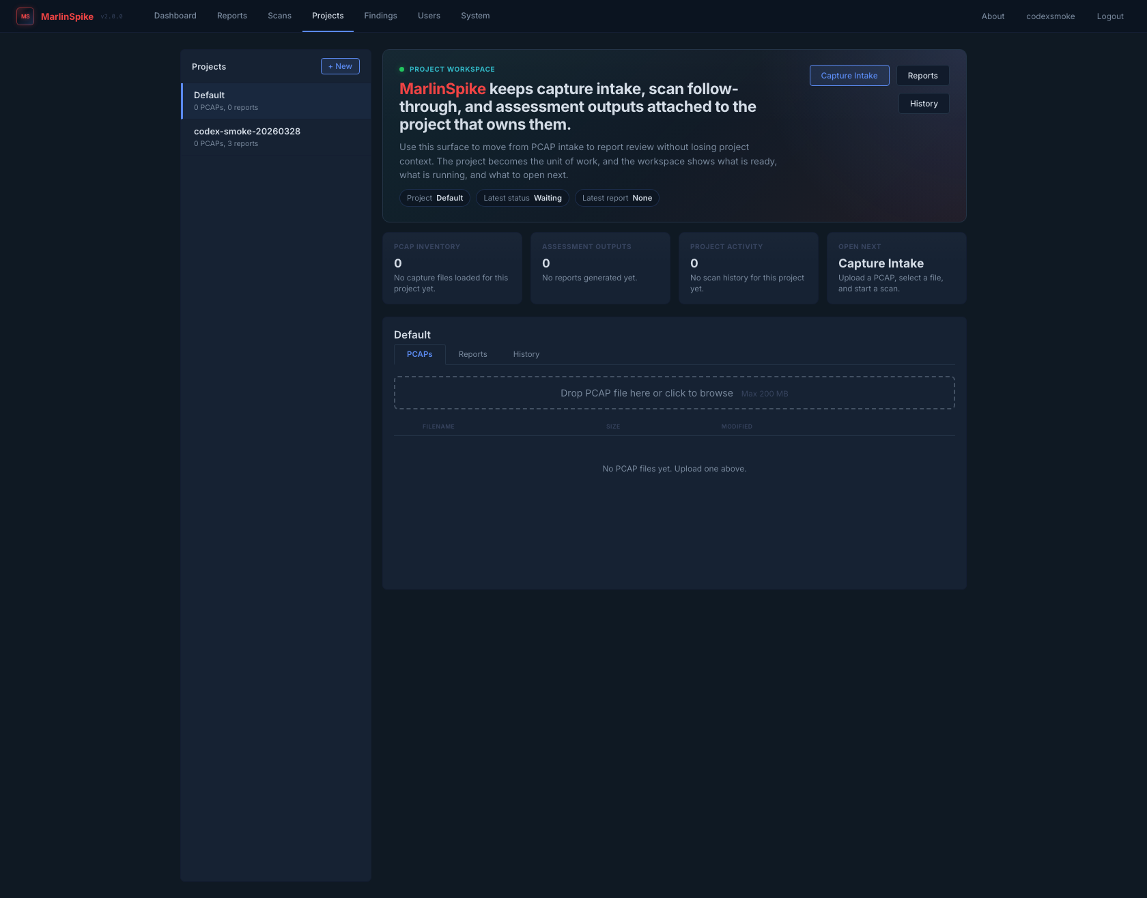Click the codexsmoke user account link

(1051, 16)
